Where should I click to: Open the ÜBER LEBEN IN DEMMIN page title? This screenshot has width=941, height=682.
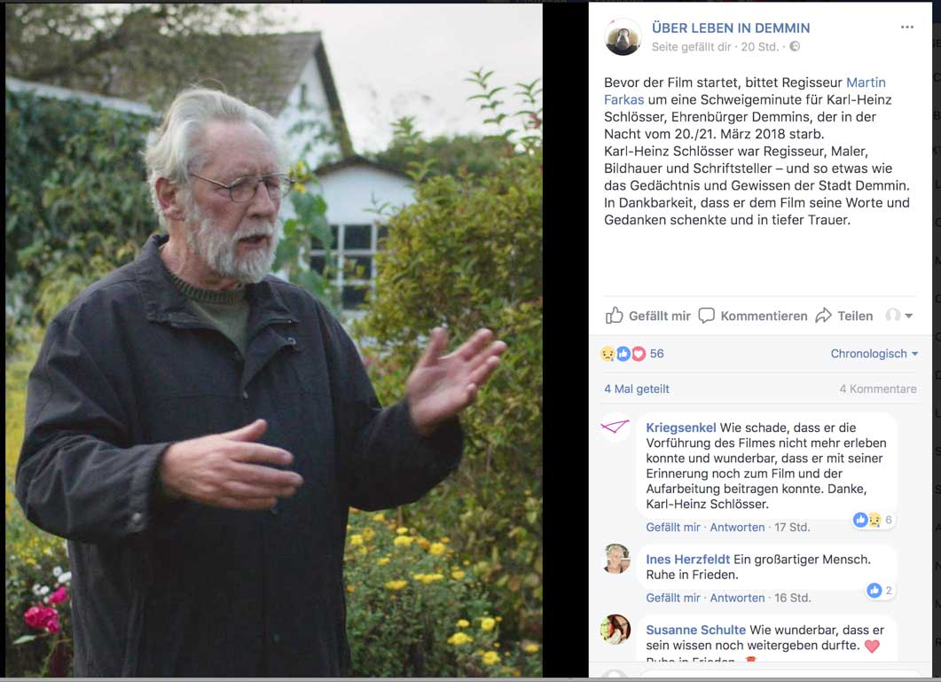[730, 27]
